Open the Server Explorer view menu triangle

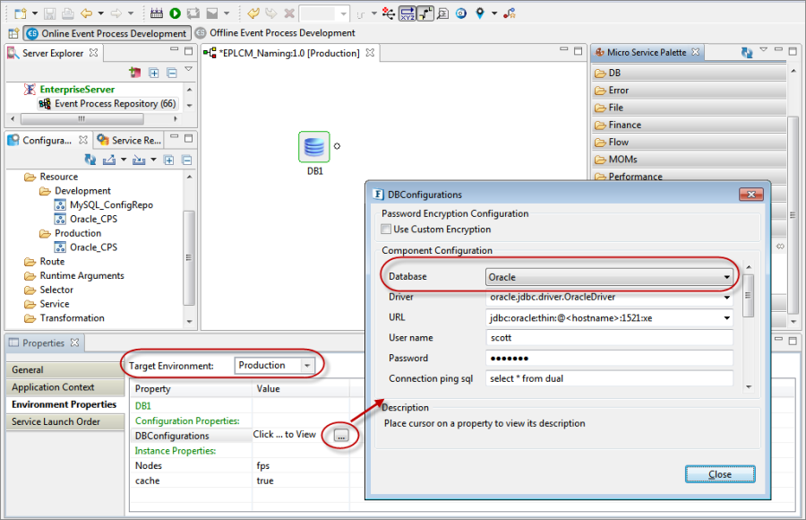point(189,69)
